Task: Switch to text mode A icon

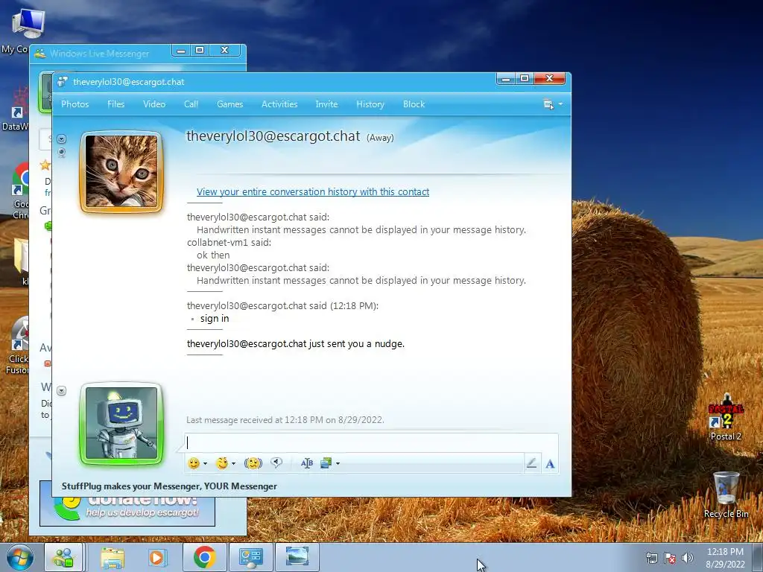Action: [x=550, y=463]
